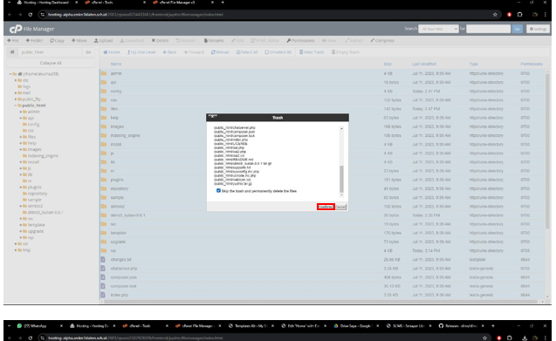Expand the admin subfolder in tree
This screenshot has height=341, width=556.
tap(21, 112)
